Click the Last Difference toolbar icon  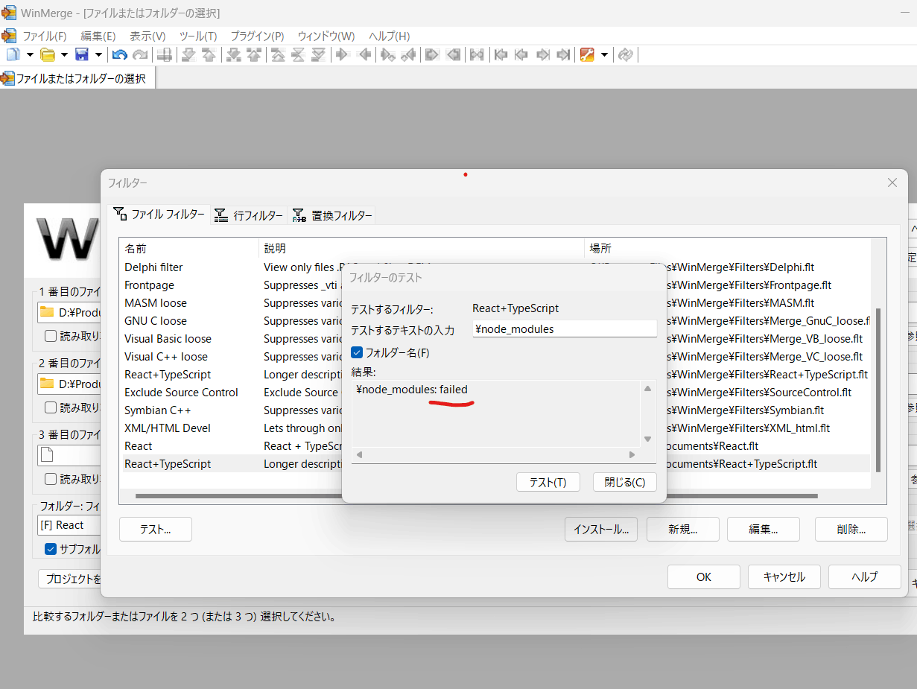tap(319, 54)
